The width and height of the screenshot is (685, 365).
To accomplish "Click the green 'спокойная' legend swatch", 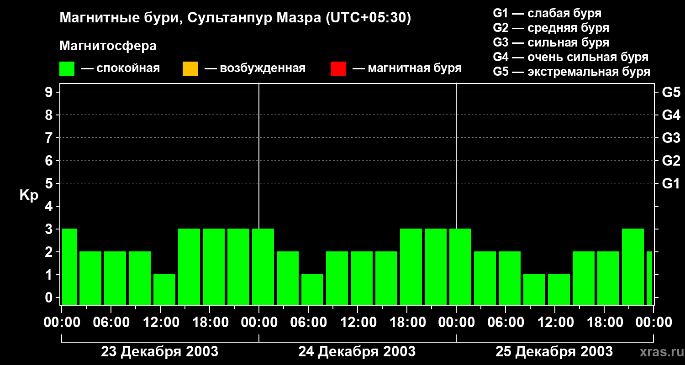I will click(x=67, y=69).
